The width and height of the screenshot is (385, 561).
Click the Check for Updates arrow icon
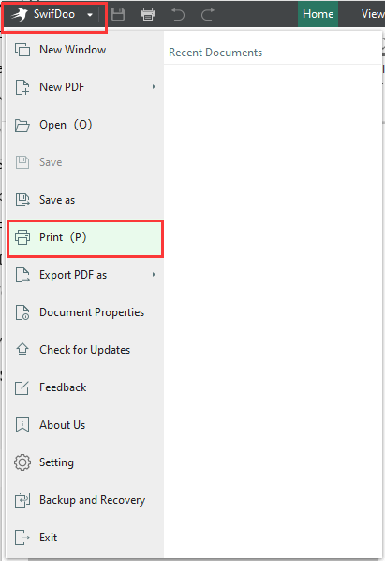click(22, 350)
